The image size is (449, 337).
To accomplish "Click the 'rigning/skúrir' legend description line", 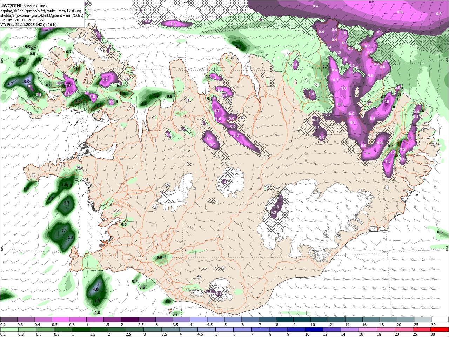I will 41,11.
